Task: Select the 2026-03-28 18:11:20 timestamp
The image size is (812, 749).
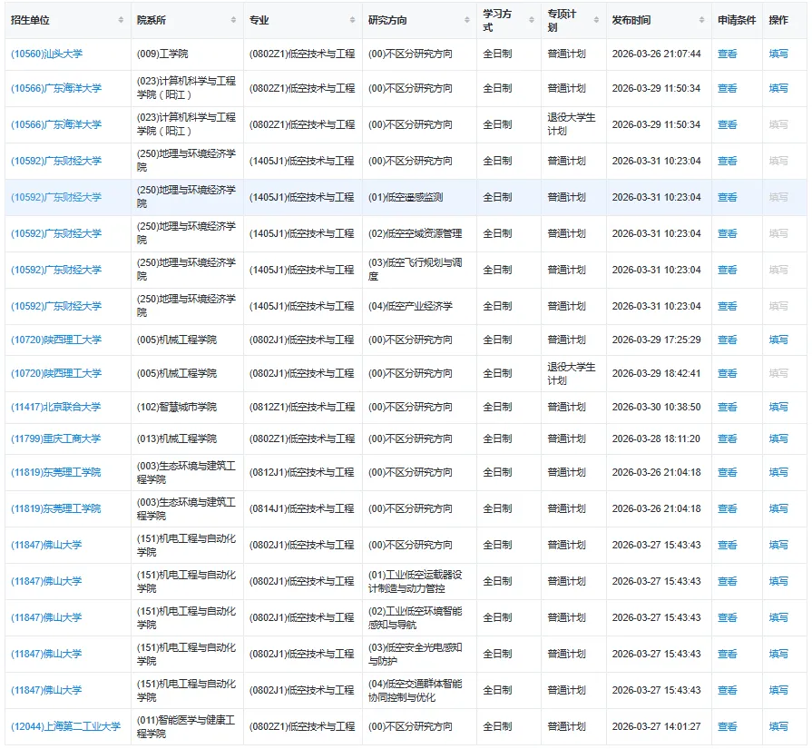Action: pos(656,439)
